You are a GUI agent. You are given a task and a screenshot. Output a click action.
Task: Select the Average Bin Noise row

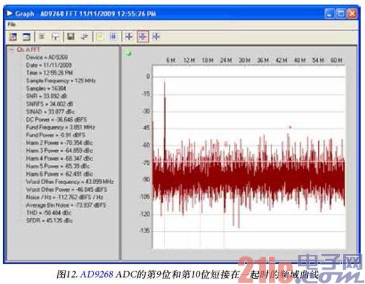(x=65, y=205)
